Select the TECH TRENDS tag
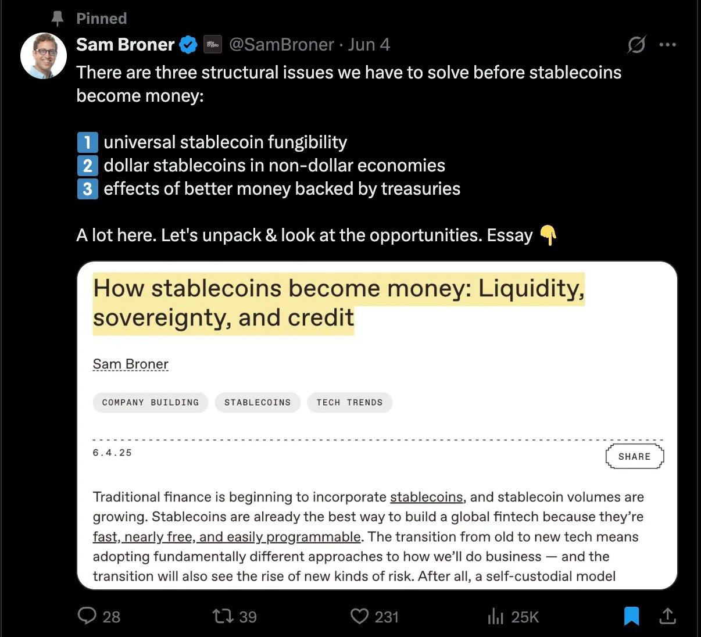 pos(349,402)
